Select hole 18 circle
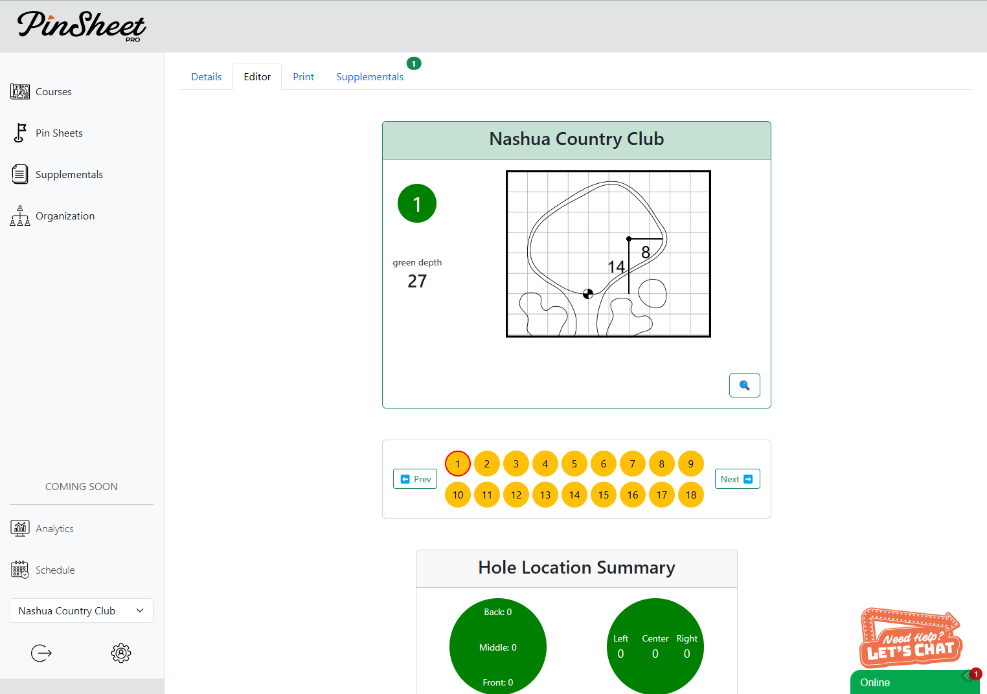Viewport: 987px width, 694px height. 691,495
